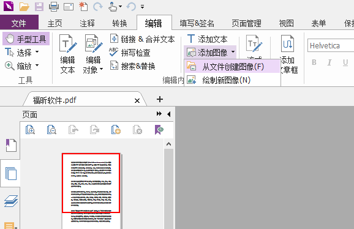Click the insert page icon
The width and height of the screenshot is (354, 229).
[116, 130]
